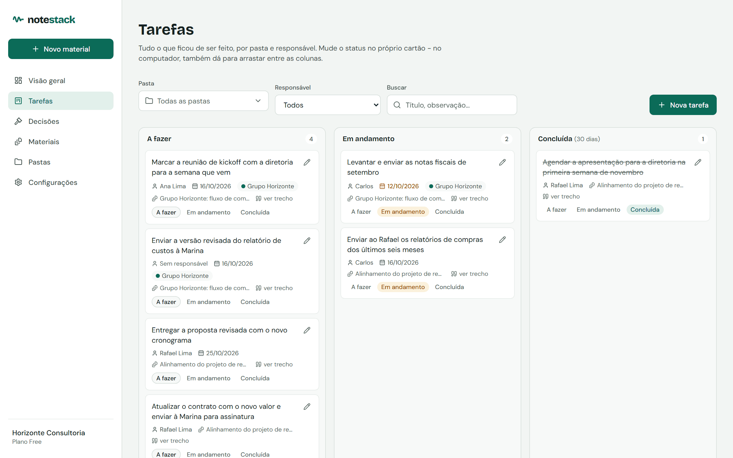Viewport: 733px width, 458px height.
Task: Open the Todas as pastas folder dropdown
Action: pos(203,101)
